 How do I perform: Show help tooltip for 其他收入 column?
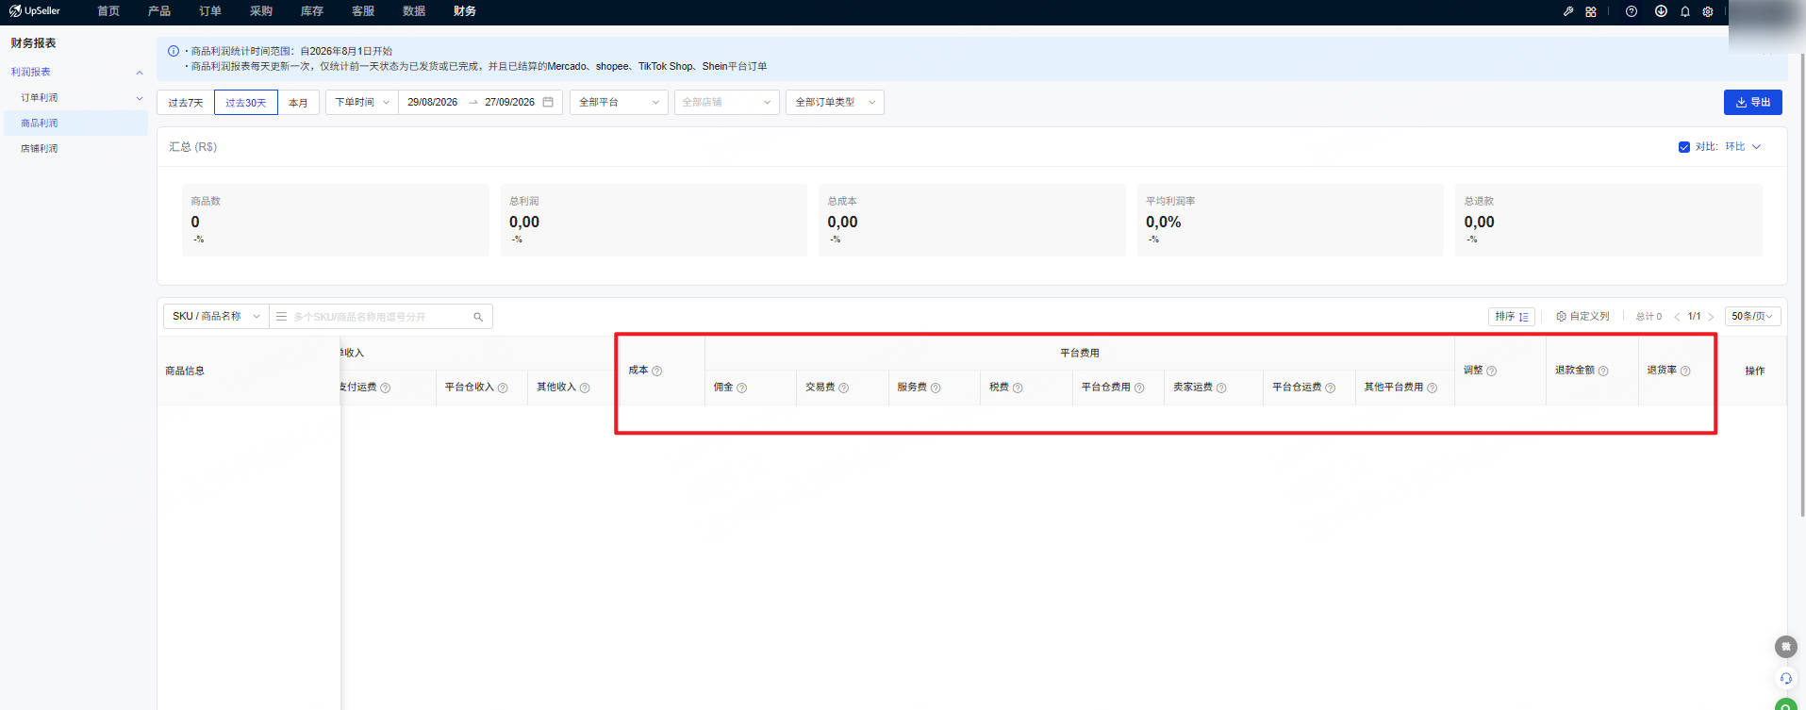point(585,388)
